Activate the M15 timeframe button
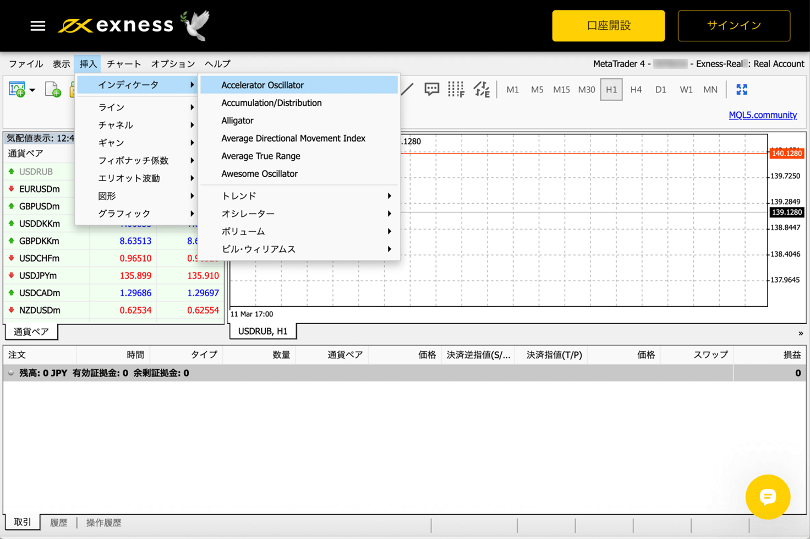The width and height of the screenshot is (810, 539). point(561,89)
